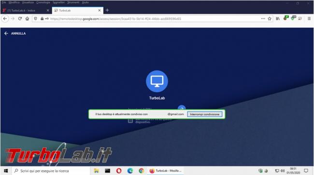Launch Opera from the taskbar
The image size is (314, 175).
tap(119, 171)
